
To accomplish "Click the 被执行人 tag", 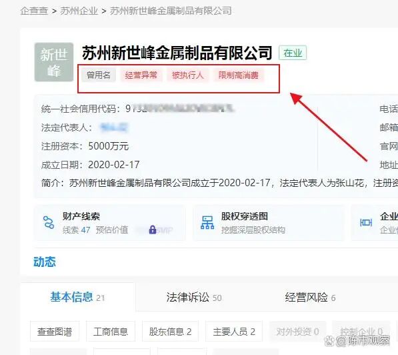I will (187, 75).
